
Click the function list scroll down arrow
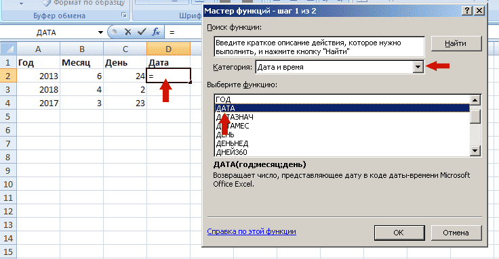pyautogui.click(x=475, y=151)
